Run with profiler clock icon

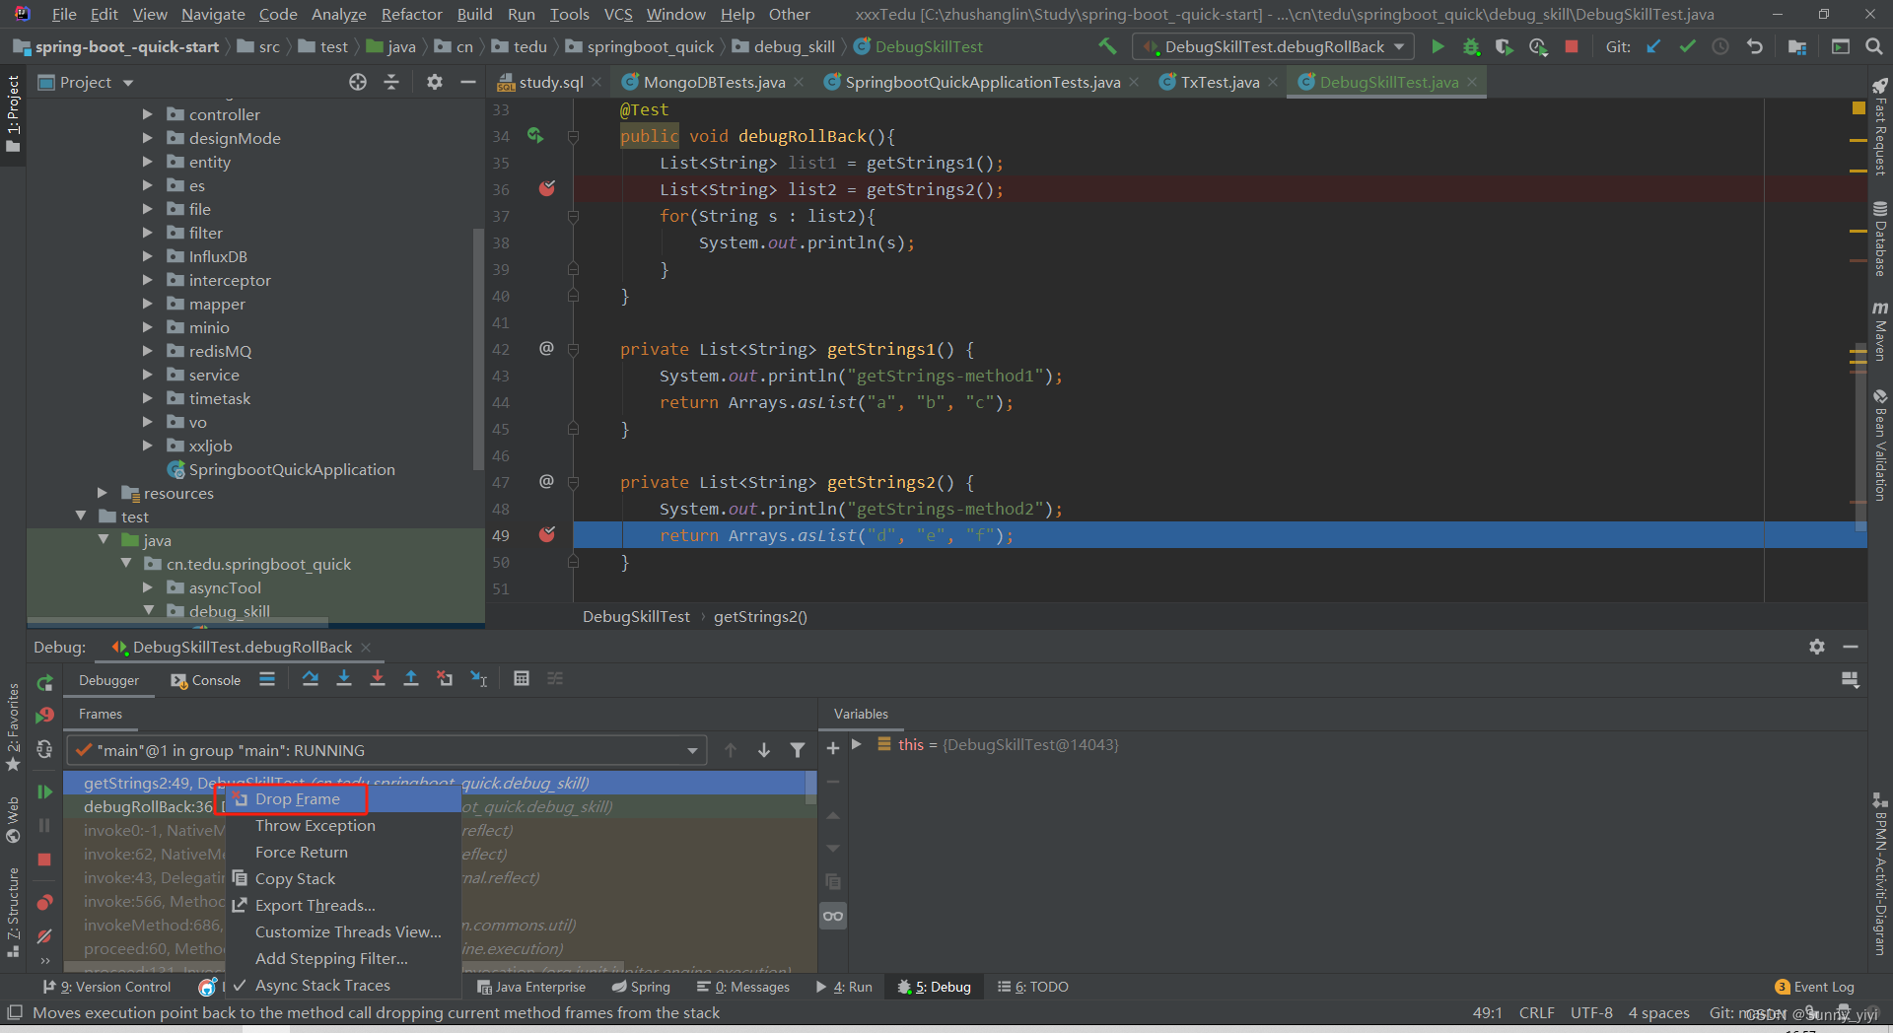[1538, 46]
